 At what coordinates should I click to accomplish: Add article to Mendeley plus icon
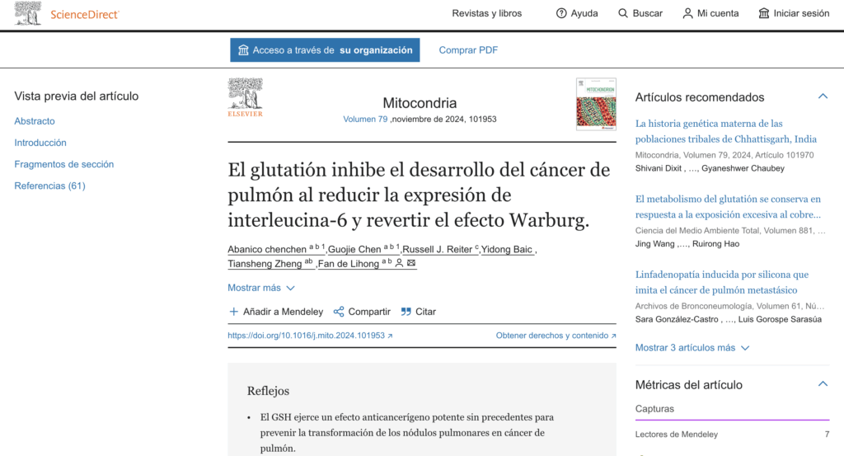(234, 312)
